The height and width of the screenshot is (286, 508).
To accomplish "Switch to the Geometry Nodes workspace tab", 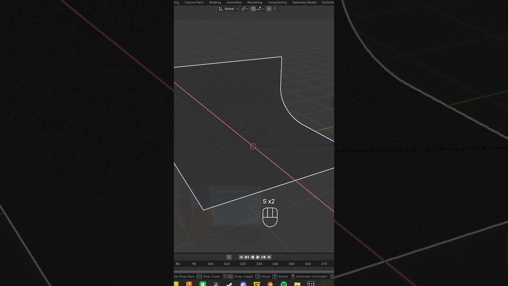I will pos(304,2).
